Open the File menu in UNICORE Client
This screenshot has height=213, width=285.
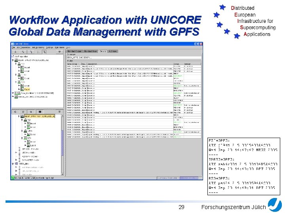13,47
